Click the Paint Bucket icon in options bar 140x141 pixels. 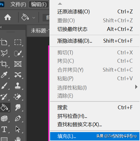(25, 17)
